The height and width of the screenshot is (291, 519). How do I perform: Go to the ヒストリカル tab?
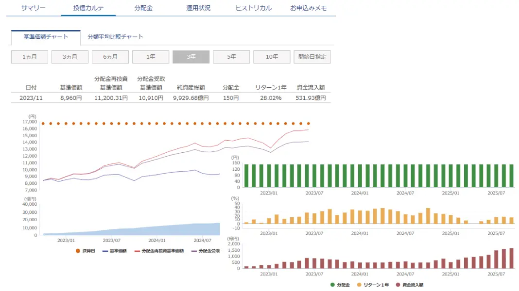click(x=254, y=8)
